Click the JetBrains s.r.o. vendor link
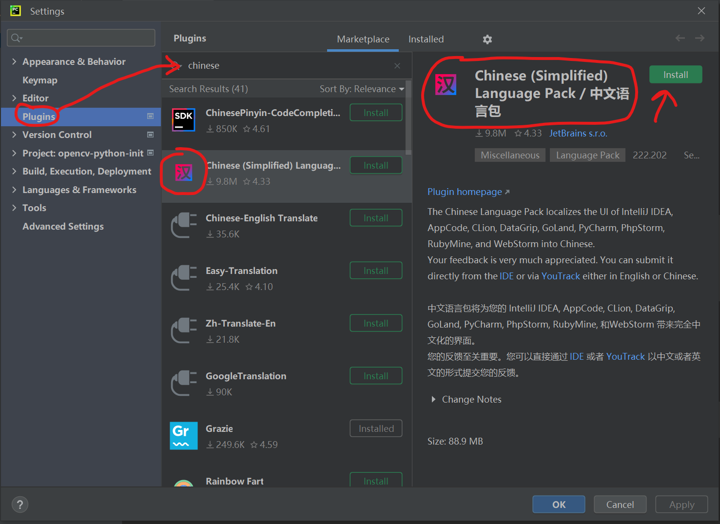The image size is (720, 524). coord(578,133)
